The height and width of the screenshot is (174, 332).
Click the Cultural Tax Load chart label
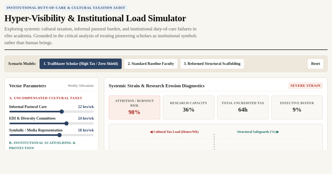tap(174, 132)
